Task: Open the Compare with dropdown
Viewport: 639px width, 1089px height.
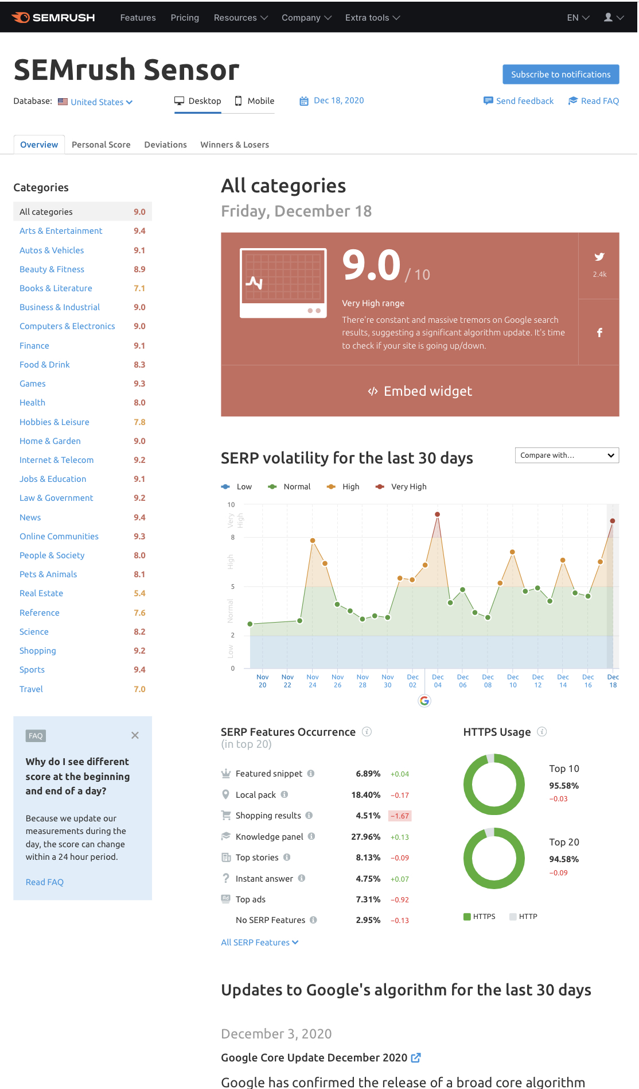Action: (x=567, y=455)
